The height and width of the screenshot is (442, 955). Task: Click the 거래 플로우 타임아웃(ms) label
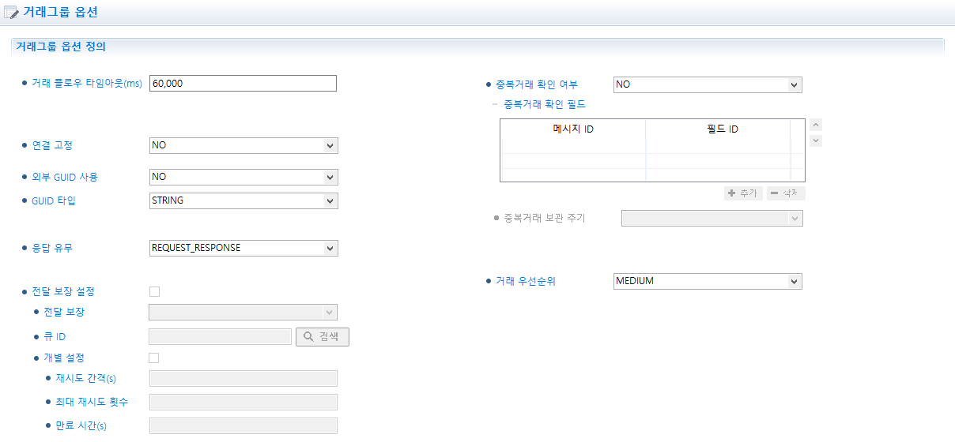pyautogui.click(x=87, y=83)
